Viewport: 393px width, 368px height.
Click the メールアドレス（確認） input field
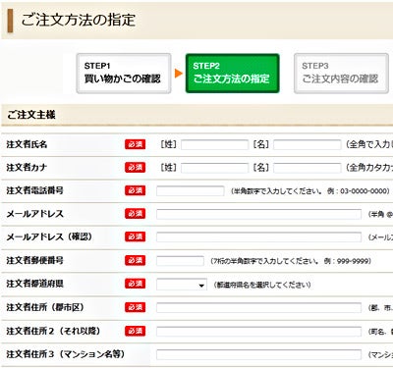tap(259, 237)
